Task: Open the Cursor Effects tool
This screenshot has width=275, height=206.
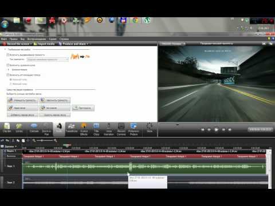Action: tap(84, 129)
